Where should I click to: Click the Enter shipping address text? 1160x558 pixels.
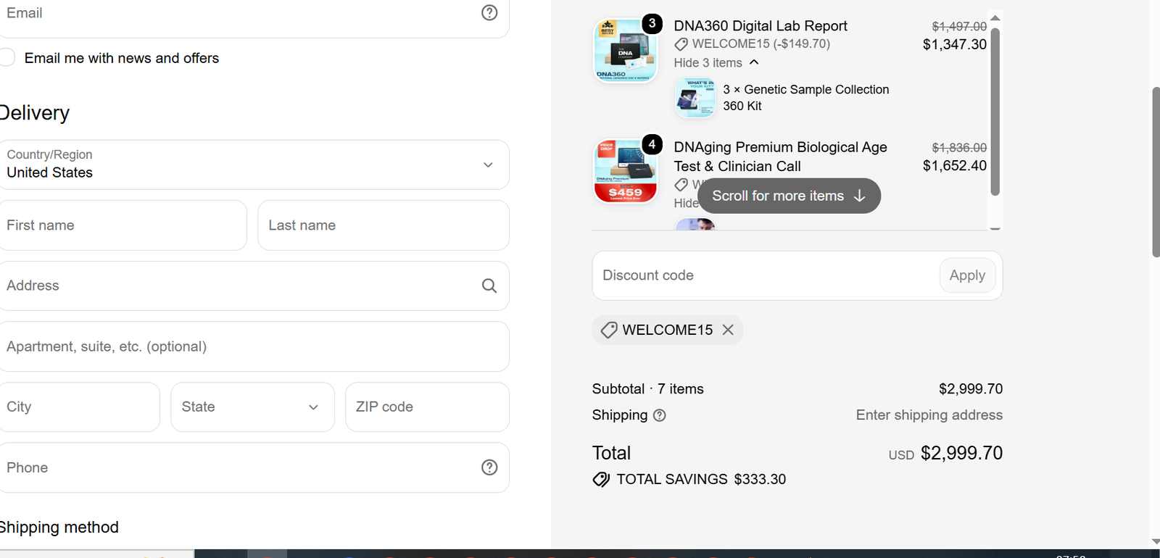tap(929, 415)
